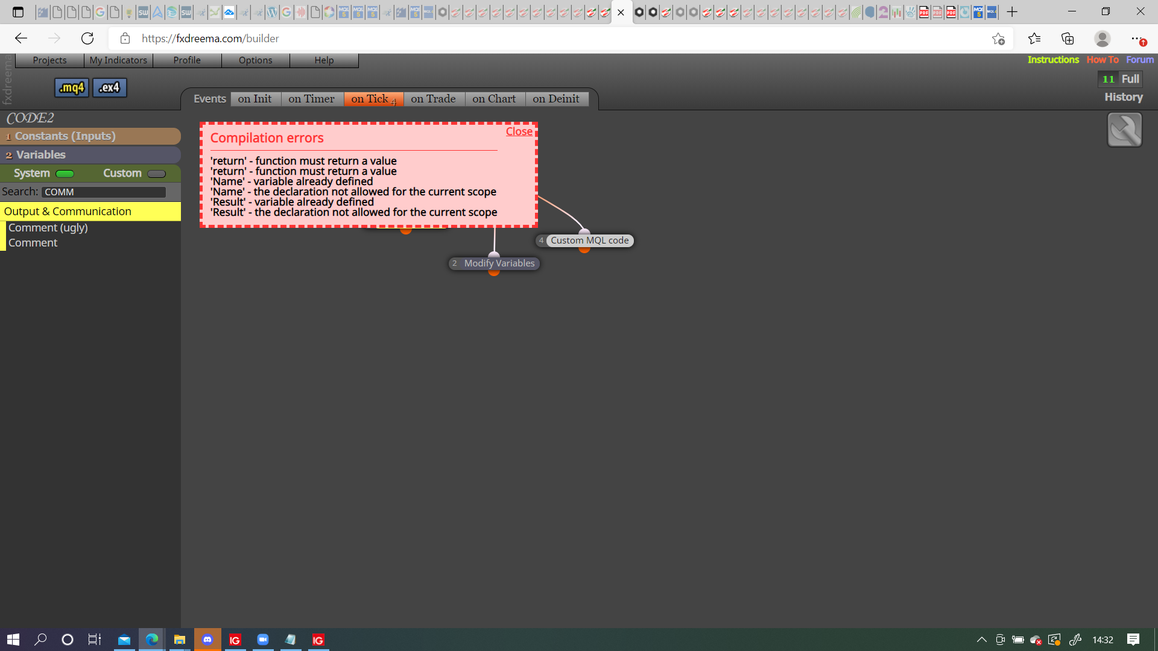1158x651 pixels.
Task: Toggle the System blocks switch
Action: [65, 174]
